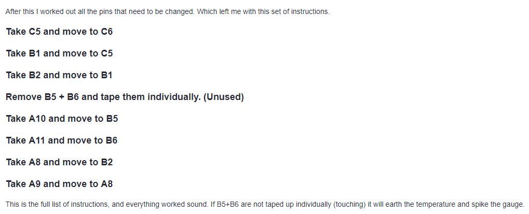Viewport: 529px width, 214px height.
Task: Click the "Take C5 and move to C6" heading
Action: pos(59,32)
